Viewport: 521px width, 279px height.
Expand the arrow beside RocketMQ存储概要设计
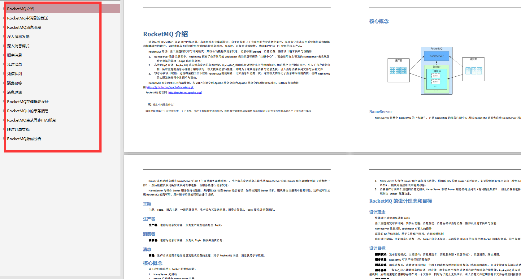(x=4, y=101)
